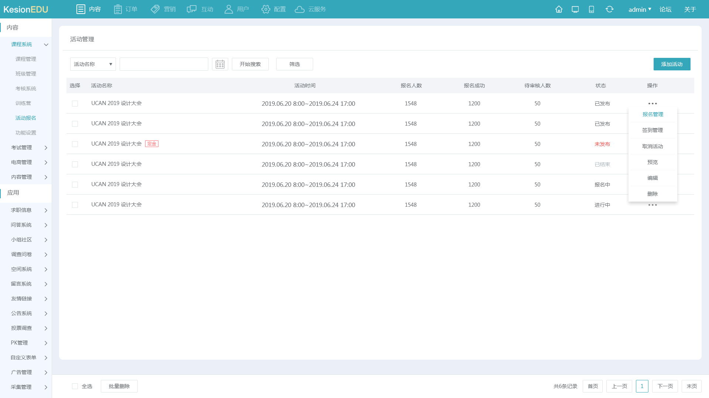The width and height of the screenshot is (709, 398).
Task: Choose 签到管理 from the actions menu
Action: point(653,130)
